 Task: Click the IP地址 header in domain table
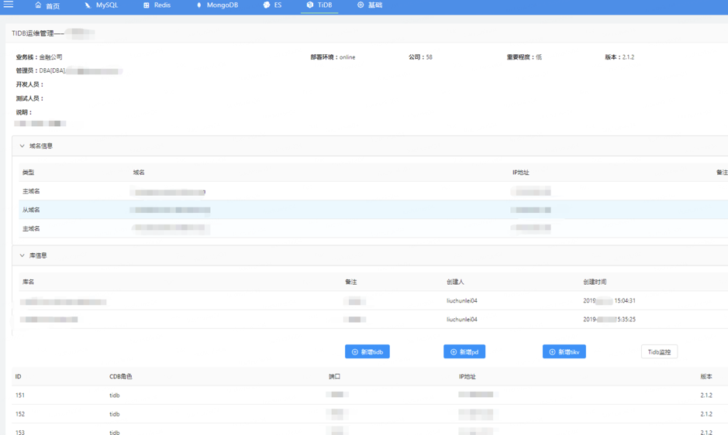tap(520, 173)
